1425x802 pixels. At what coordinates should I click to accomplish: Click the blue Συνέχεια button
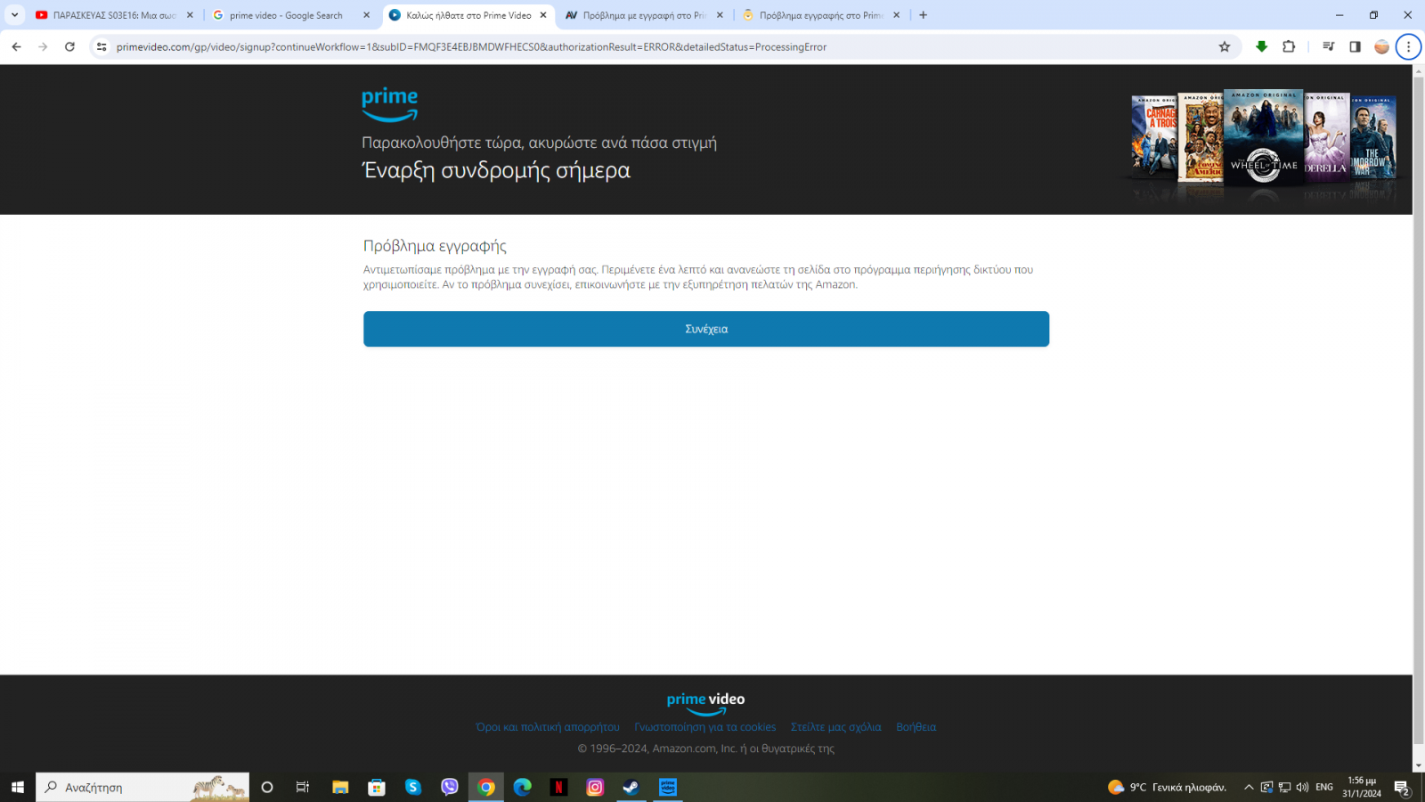point(705,329)
